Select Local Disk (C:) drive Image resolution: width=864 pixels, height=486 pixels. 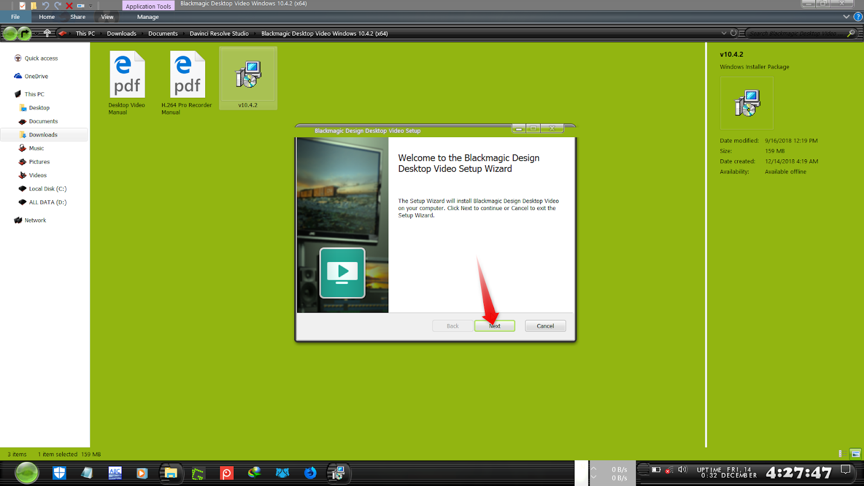pyautogui.click(x=48, y=188)
